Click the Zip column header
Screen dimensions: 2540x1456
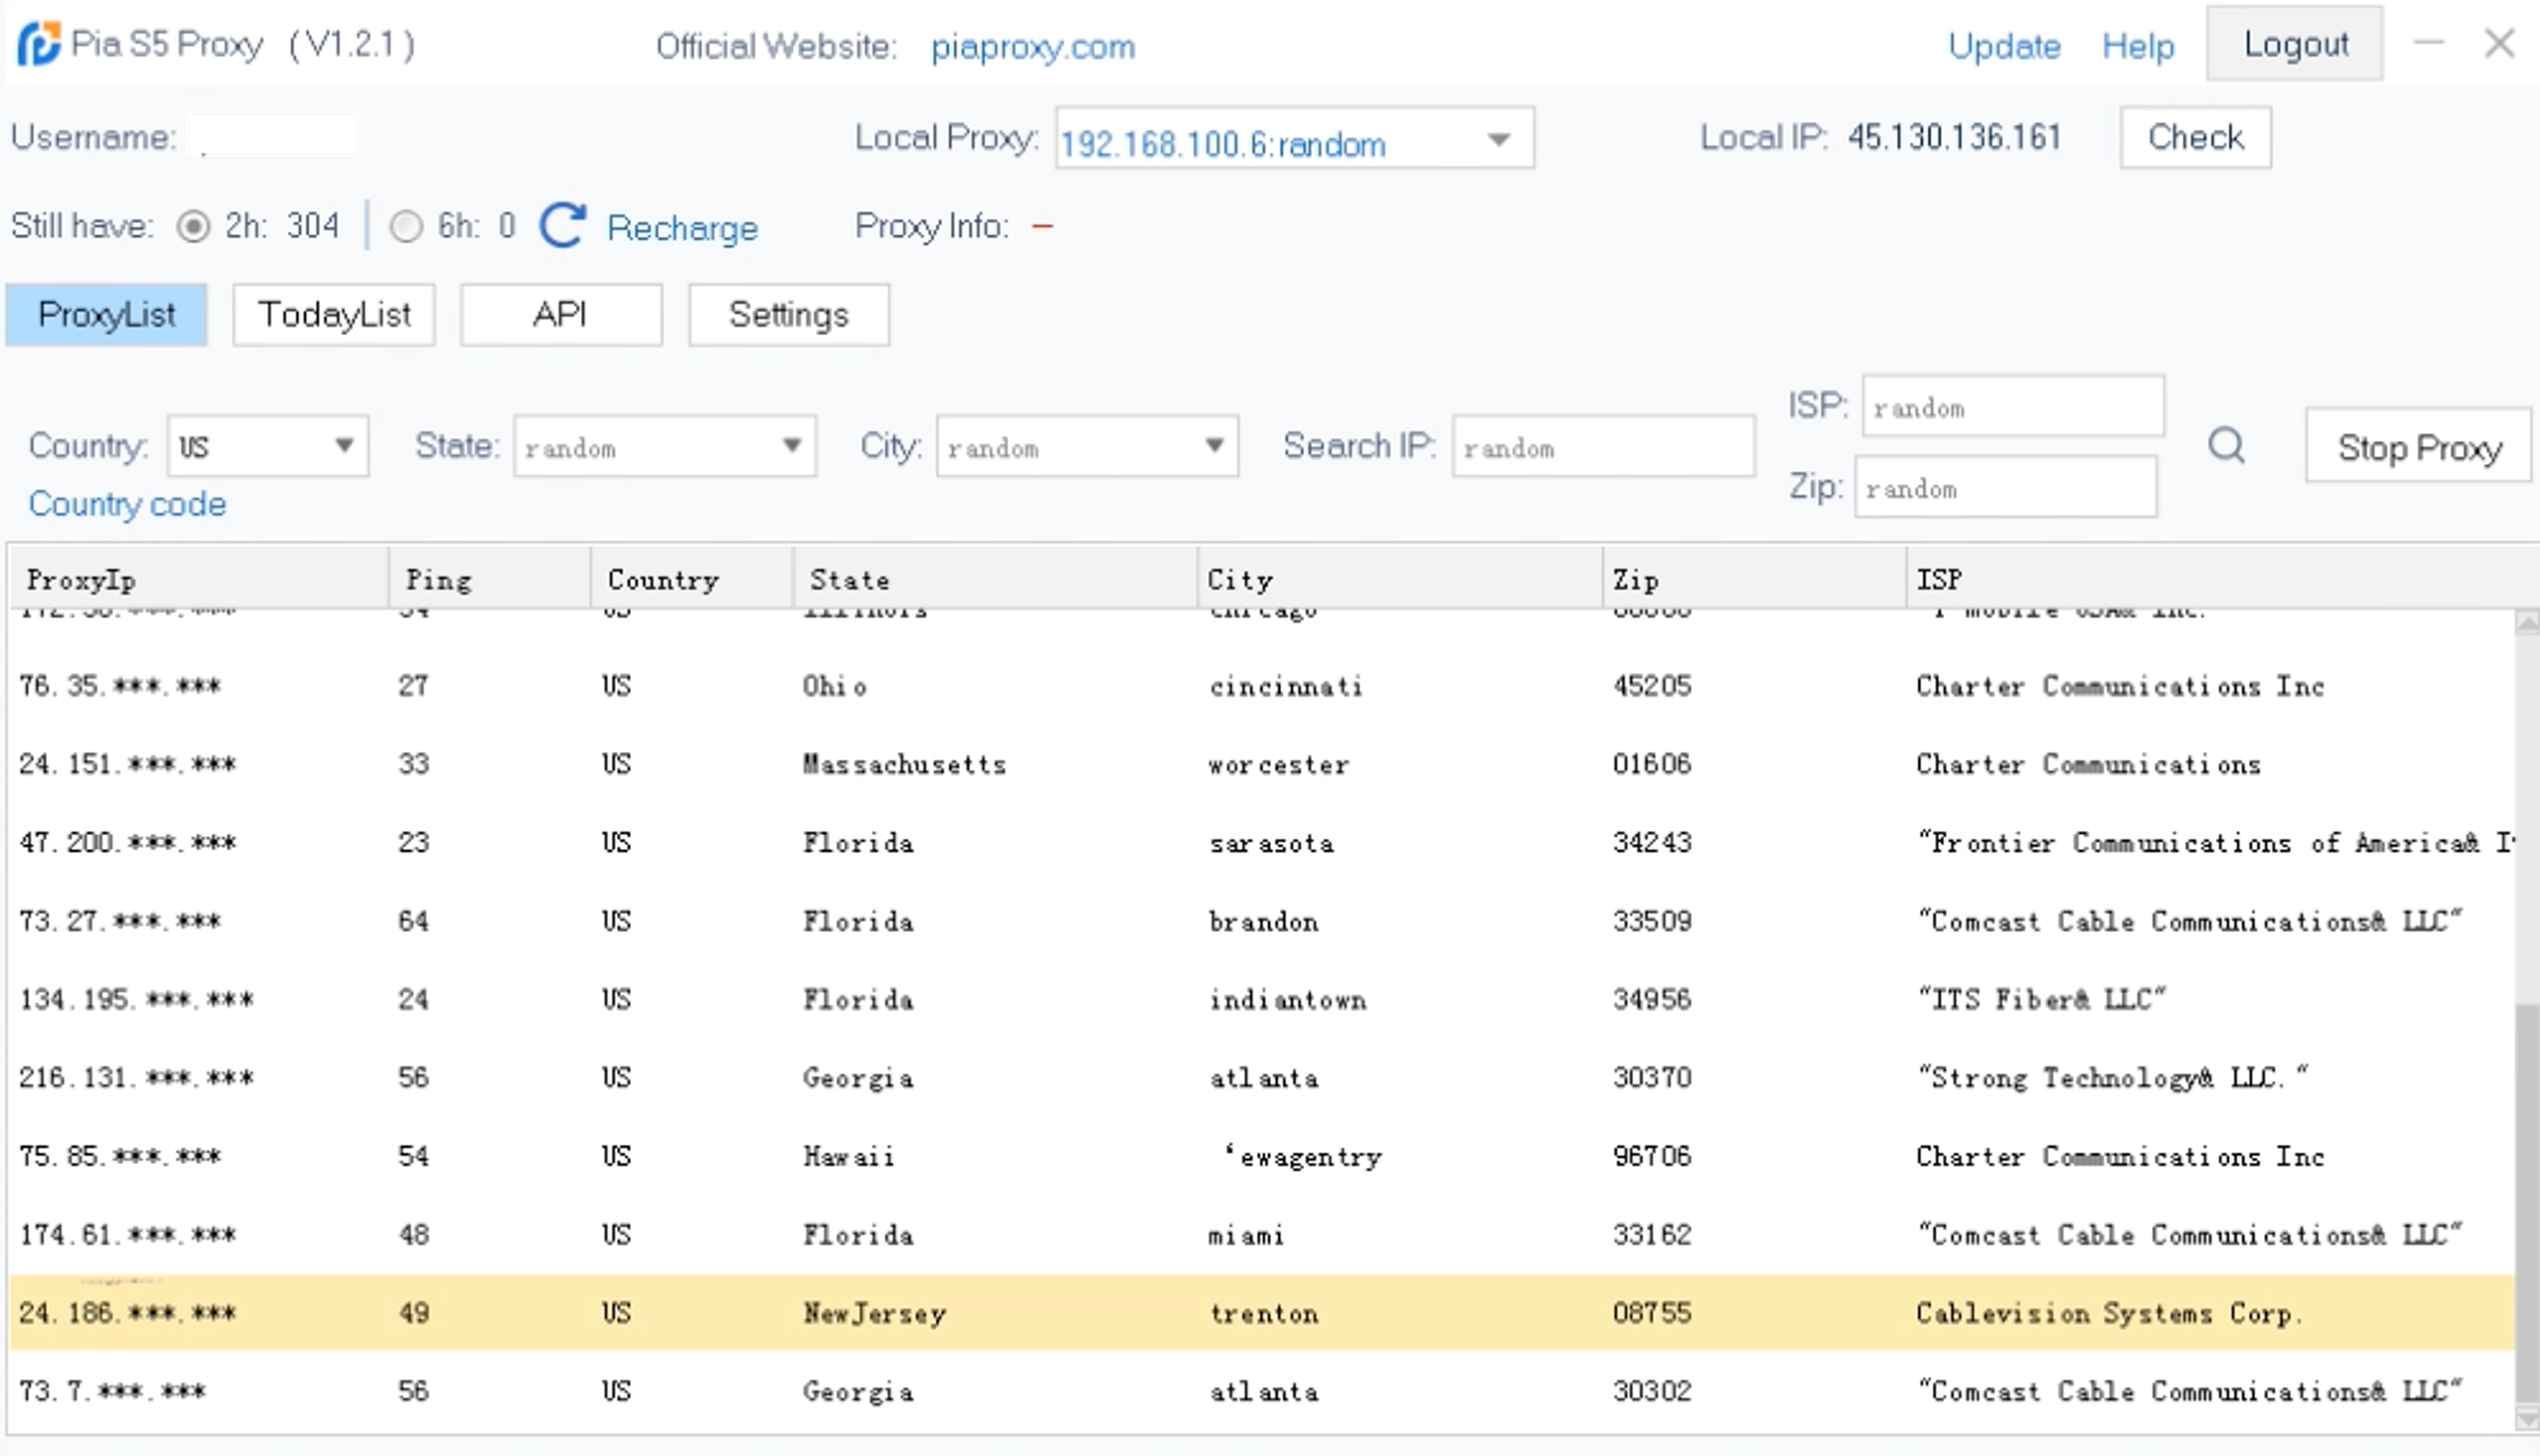tap(1754, 579)
